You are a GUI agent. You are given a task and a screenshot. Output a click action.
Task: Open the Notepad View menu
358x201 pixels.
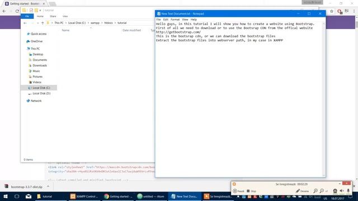click(185, 20)
